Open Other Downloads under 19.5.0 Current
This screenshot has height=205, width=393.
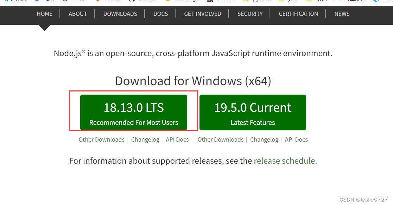221,139
